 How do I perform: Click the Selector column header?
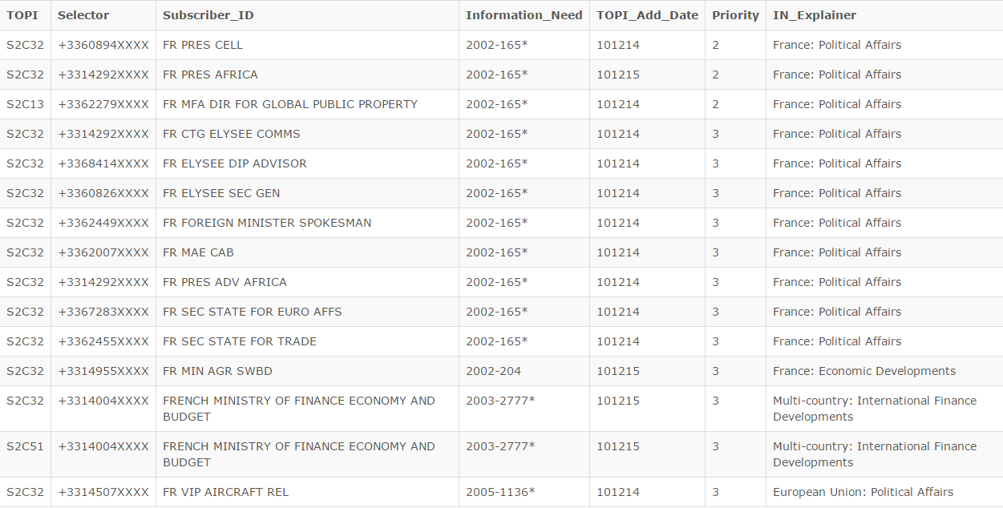(x=83, y=15)
